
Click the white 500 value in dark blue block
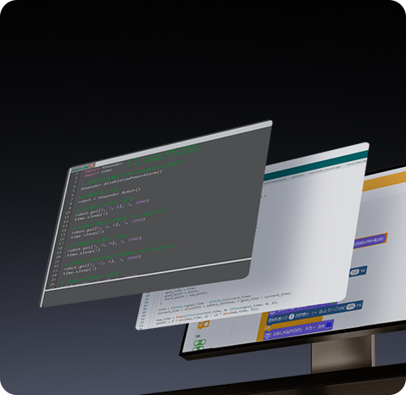pyautogui.click(x=351, y=307)
